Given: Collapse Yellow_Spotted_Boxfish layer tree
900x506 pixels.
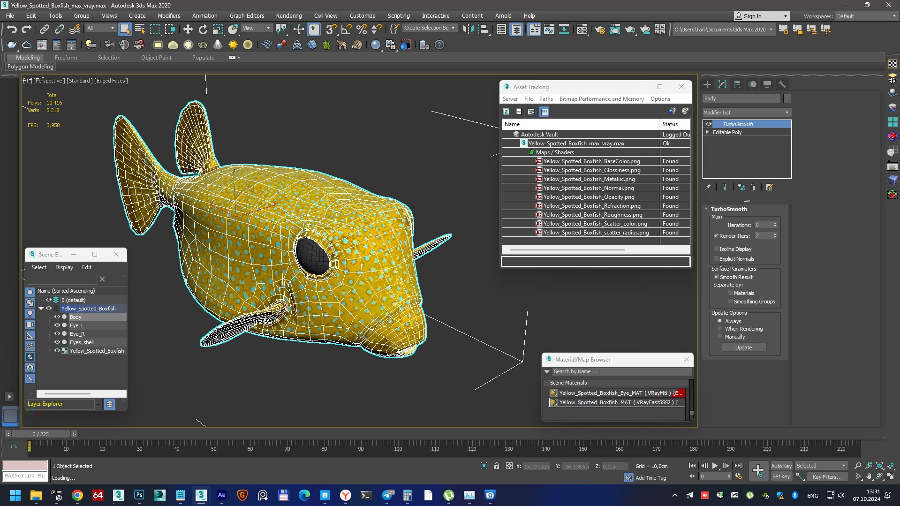Looking at the screenshot, I should point(41,309).
